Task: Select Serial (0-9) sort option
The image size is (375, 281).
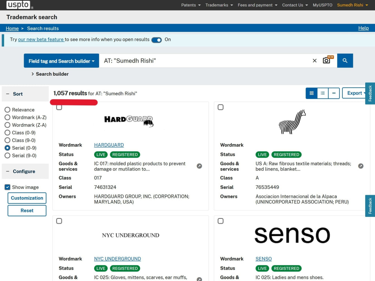Action: point(7,148)
